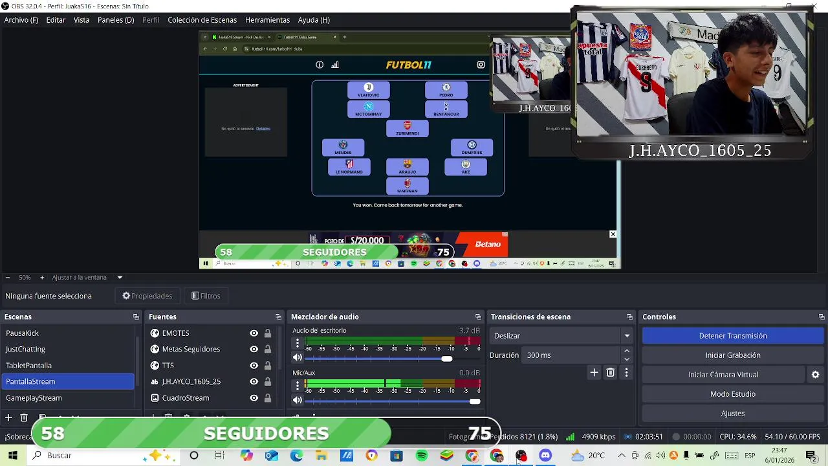
Task: Pop out the Mezclador de audio dock
Action: [x=478, y=317]
